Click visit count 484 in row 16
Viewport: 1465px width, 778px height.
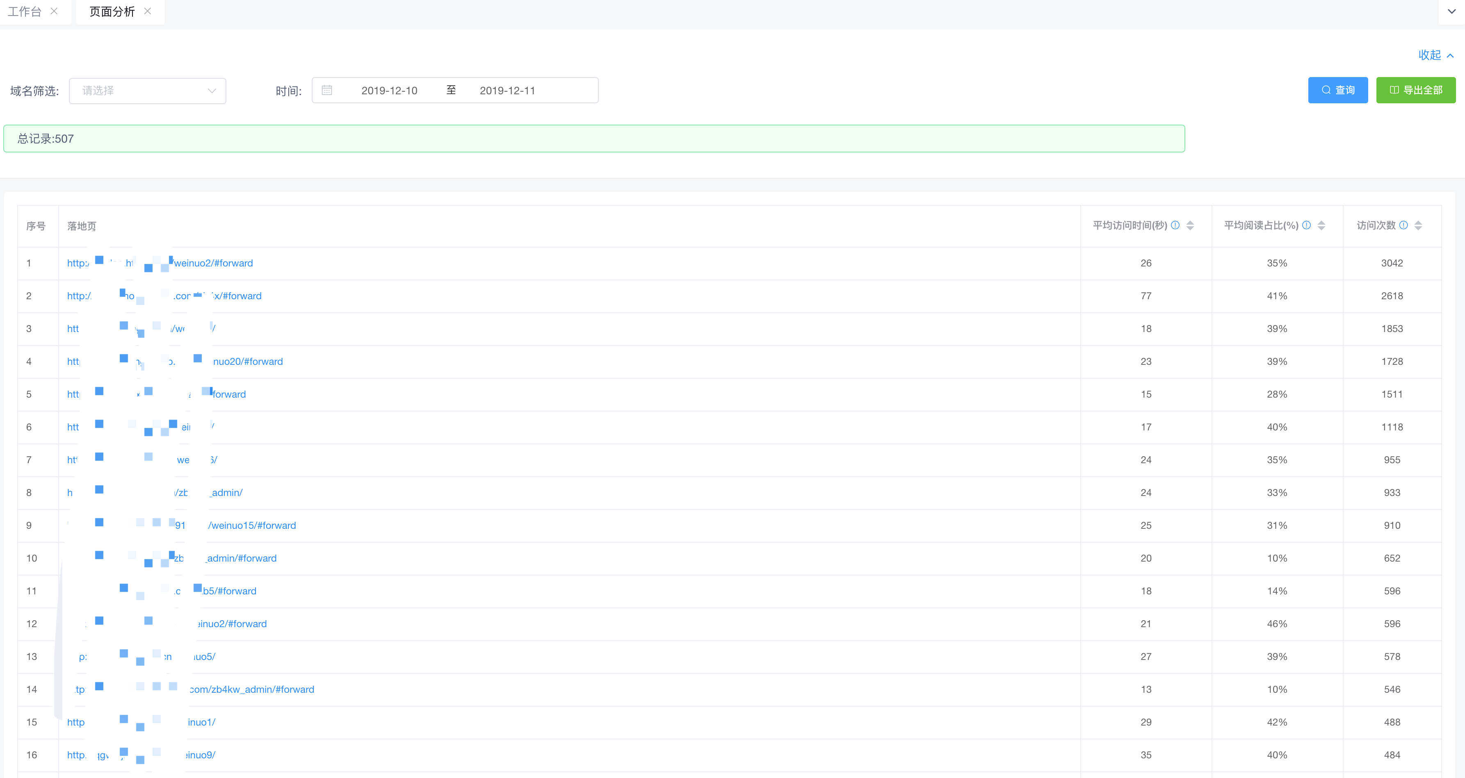(1392, 755)
